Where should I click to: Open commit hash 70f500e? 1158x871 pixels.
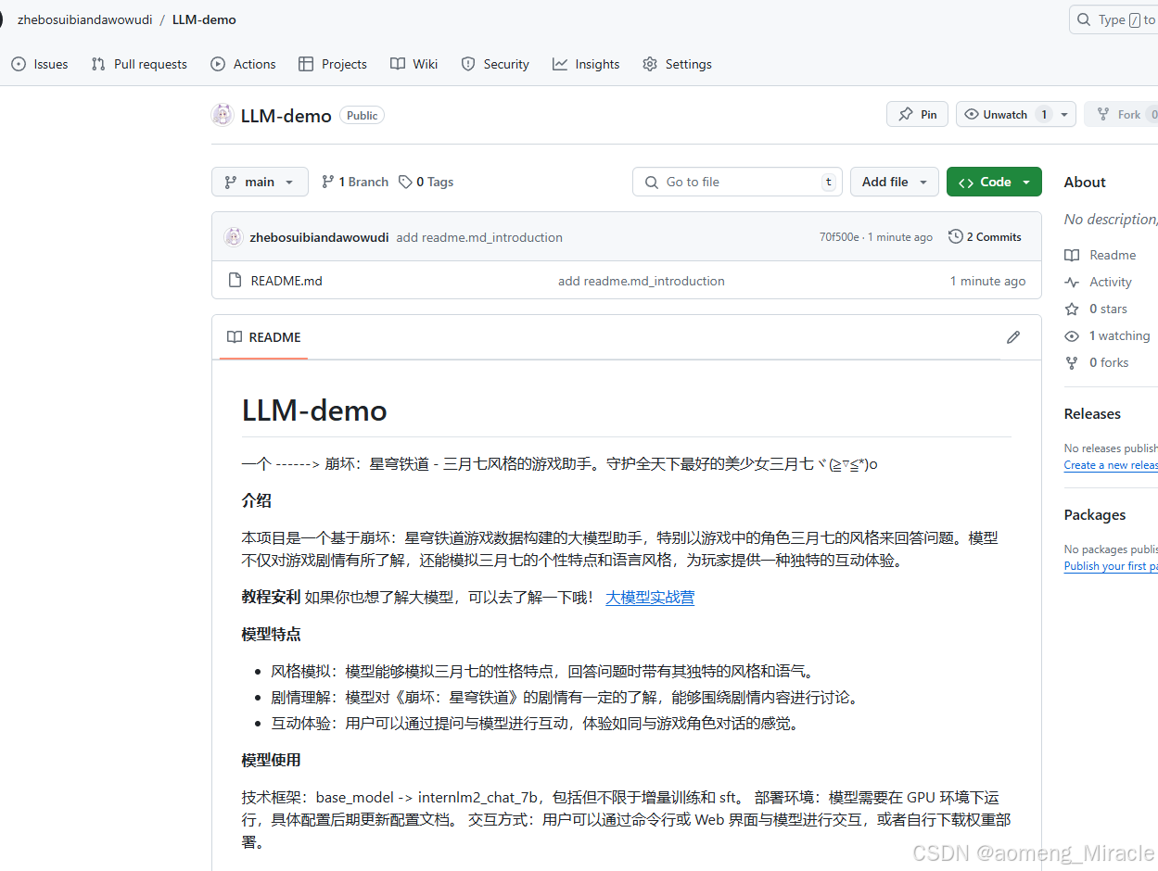(839, 237)
